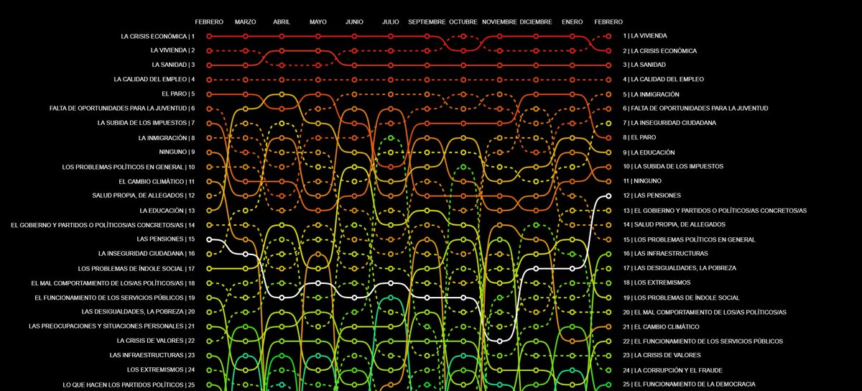Select the NOVIEMBRE month header
Image resolution: width=862 pixels, height=391 pixels.
[x=499, y=22]
